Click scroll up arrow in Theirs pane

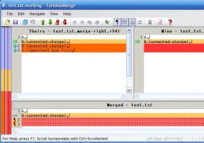[x=129, y=30]
